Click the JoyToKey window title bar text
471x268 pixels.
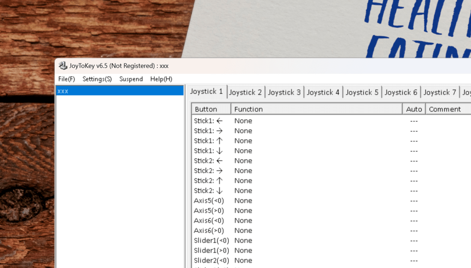tap(119, 66)
